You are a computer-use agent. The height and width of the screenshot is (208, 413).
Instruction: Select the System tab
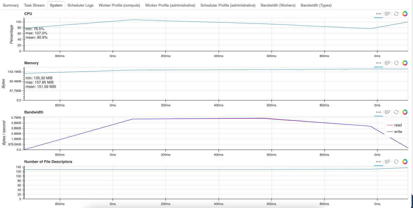[56, 5]
